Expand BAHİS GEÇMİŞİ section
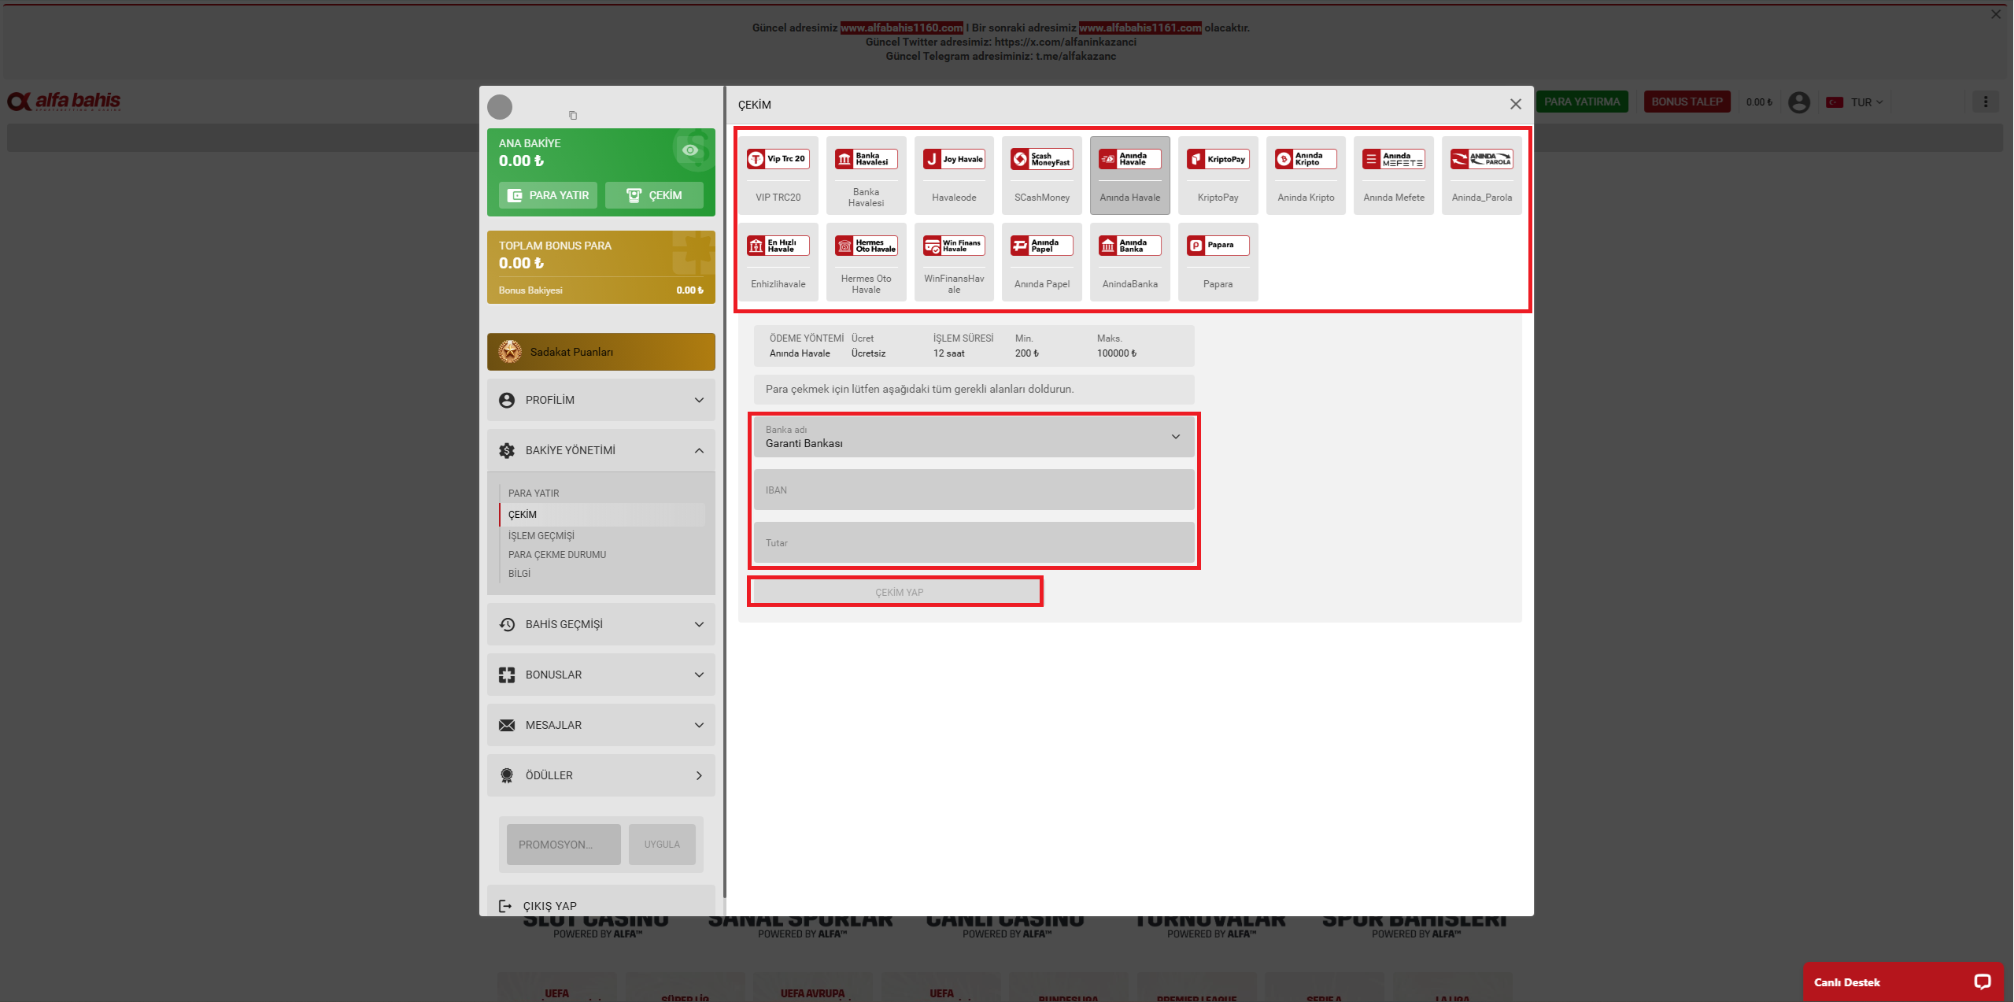 pyautogui.click(x=601, y=624)
